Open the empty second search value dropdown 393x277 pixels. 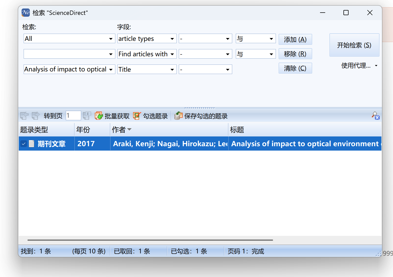point(111,54)
